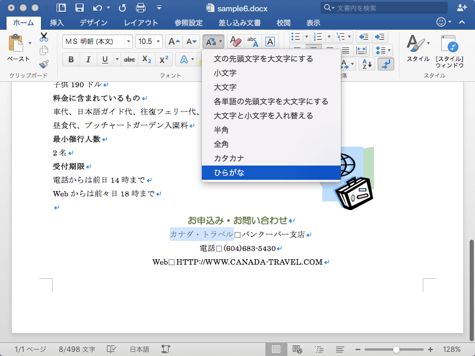Screen dimensions: 475x356
Task: Click the smiley feedback icon
Action: point(441,22)
